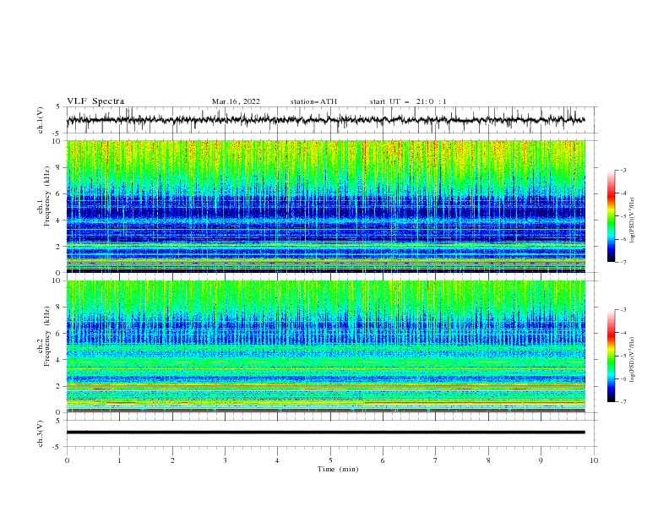Viewport: 669px width, 517px height.
Task: Click the "2" tick on time axis
Action: 172,460
